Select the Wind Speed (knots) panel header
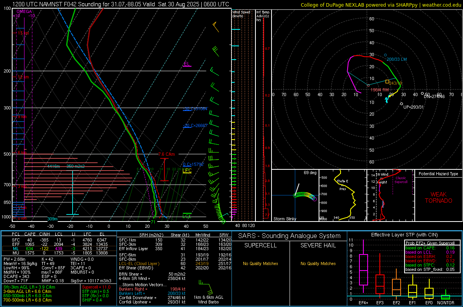The height and width of the screenshot is (307, 463). point(241,14)
